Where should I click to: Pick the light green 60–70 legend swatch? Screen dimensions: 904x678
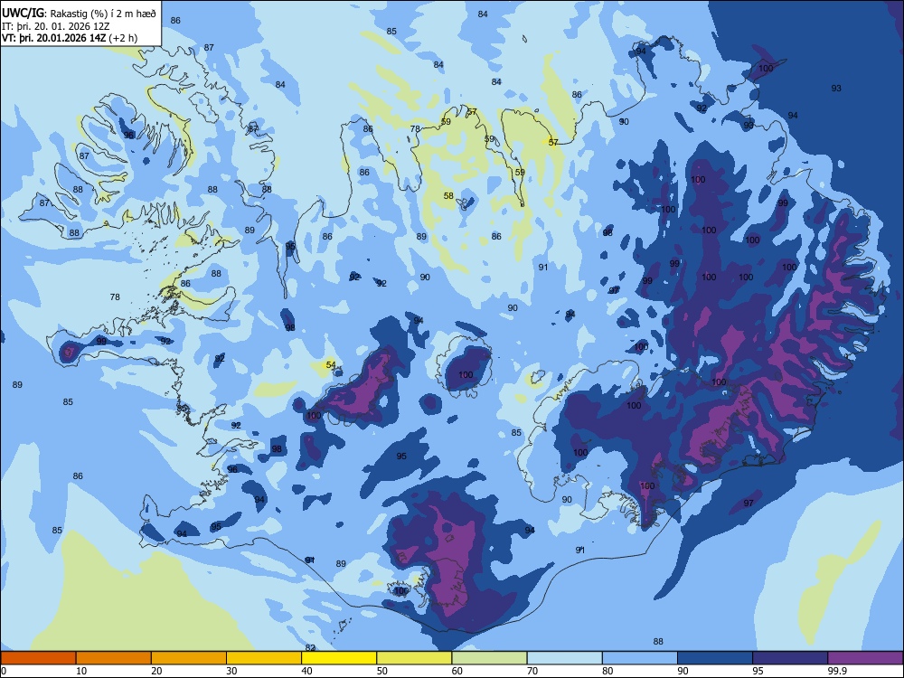tap(489, 658)
